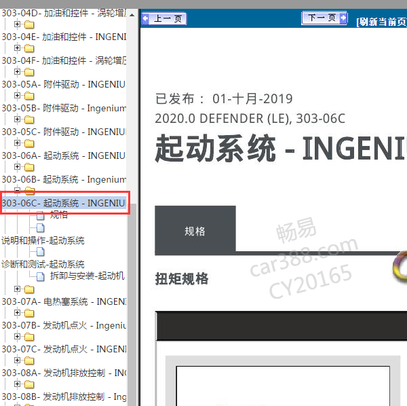This screenshot has height=406, width=407.
Task: Click the 刷新当前页 refresh link
Action: pos(381,22)
